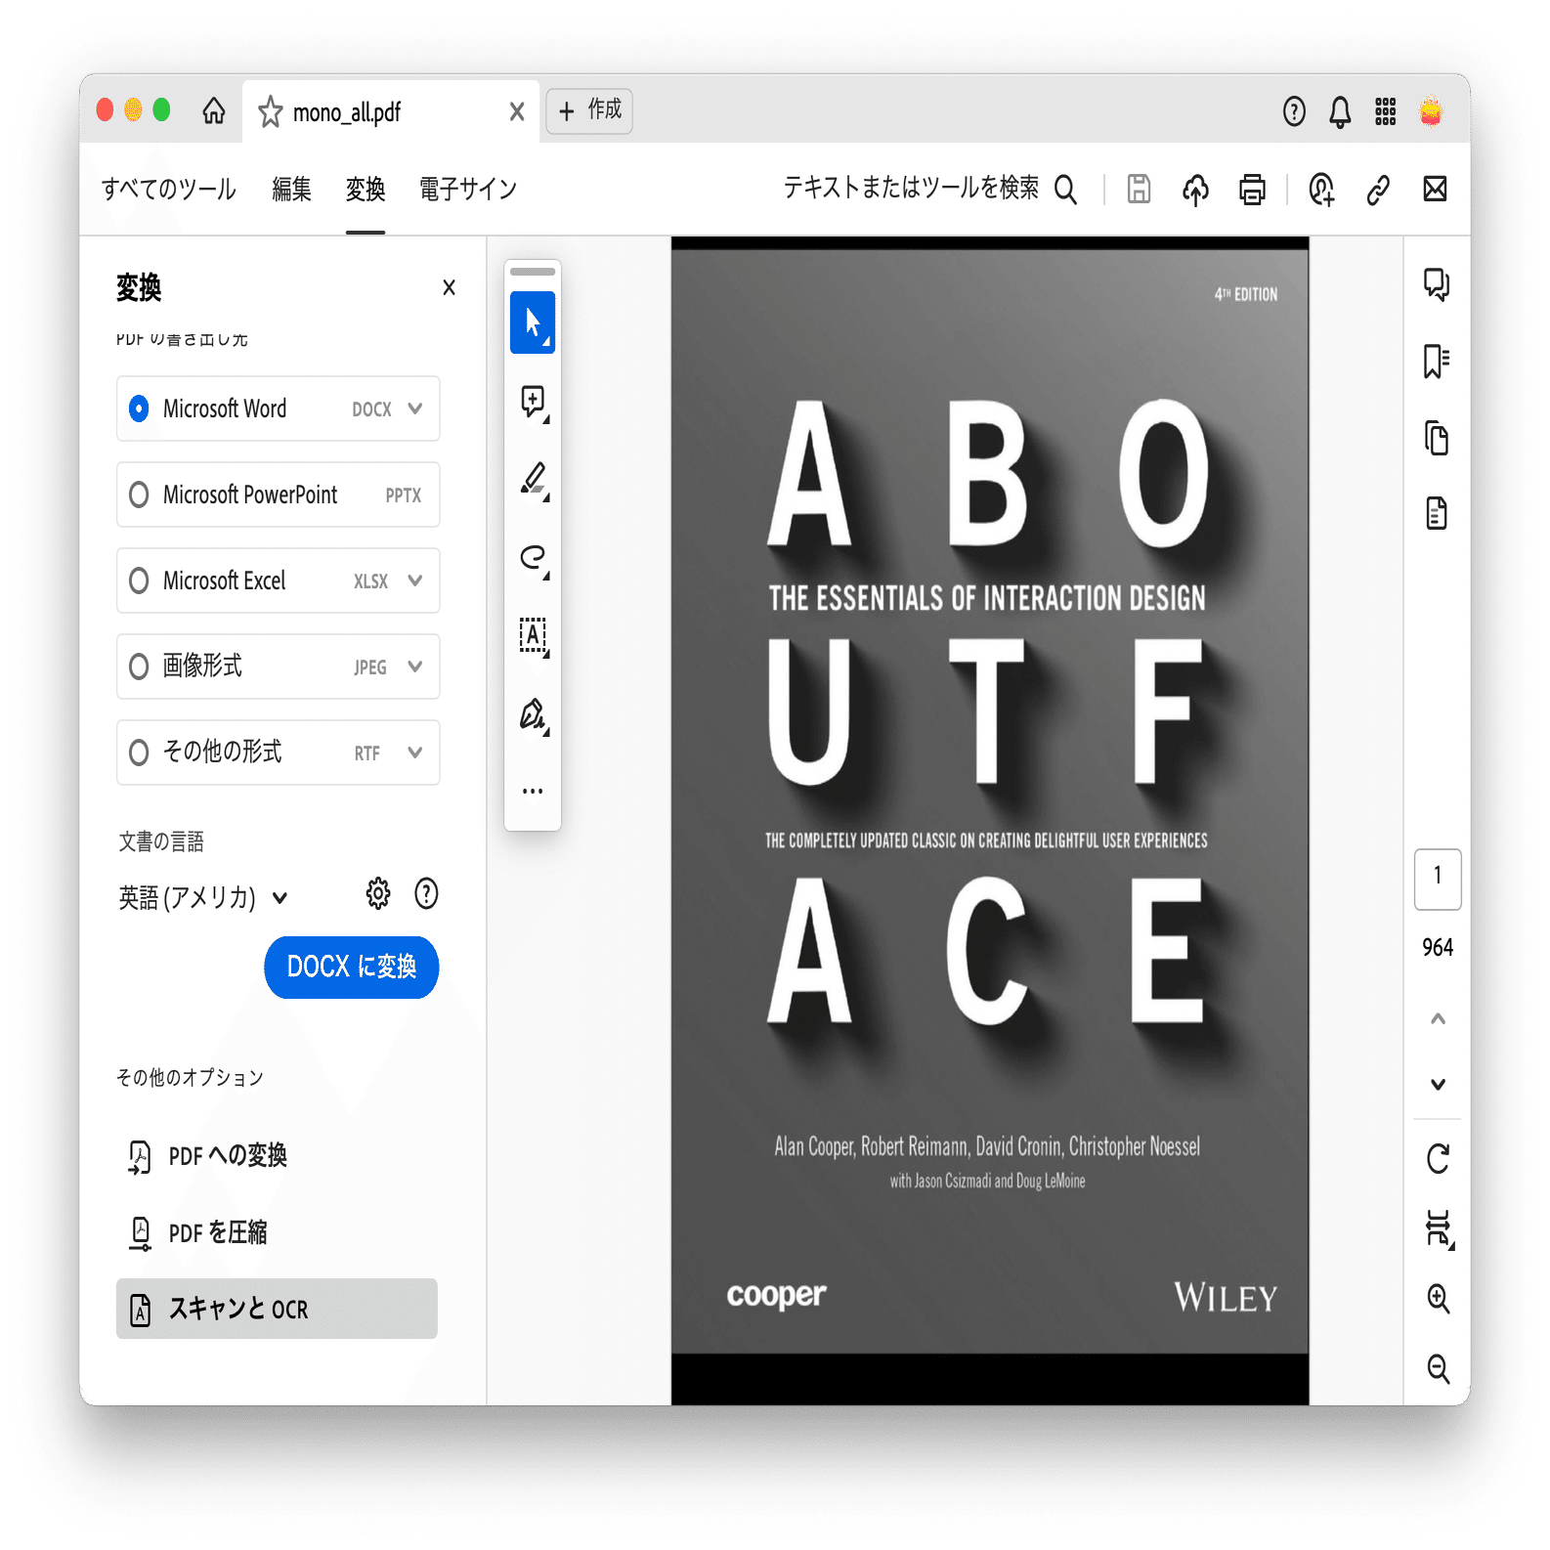Choose the Fill and Sign pen tool
Screen dimensions: 1550x1550
(x=533, y=714)
